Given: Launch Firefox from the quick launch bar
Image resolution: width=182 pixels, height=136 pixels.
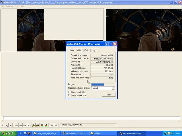Looking at the screenshot, I should pyautogui.click(x=29, y=133).
